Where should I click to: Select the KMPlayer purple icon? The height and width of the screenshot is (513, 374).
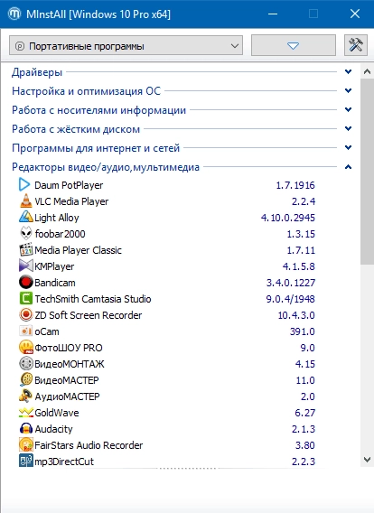tap(26, 266)
